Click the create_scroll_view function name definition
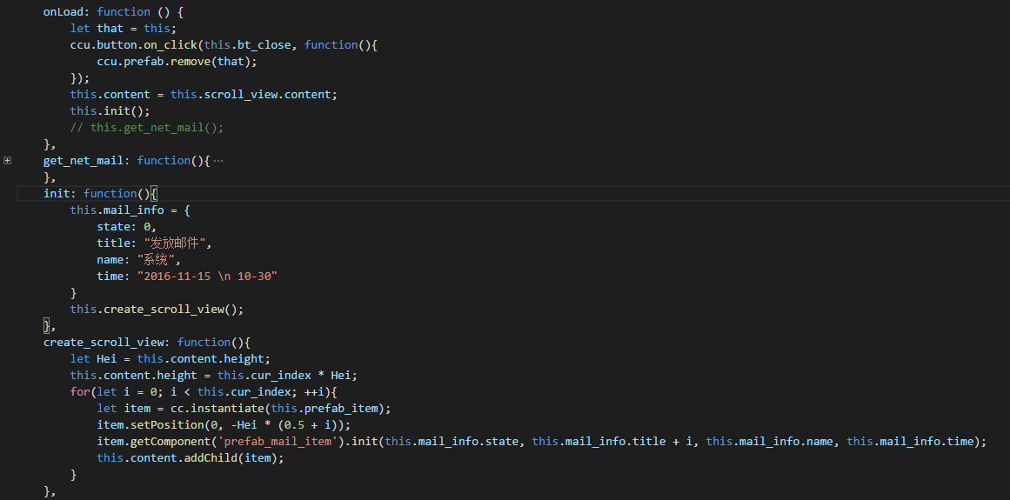This screenshot has height=500, width=1010. point(103,343)
